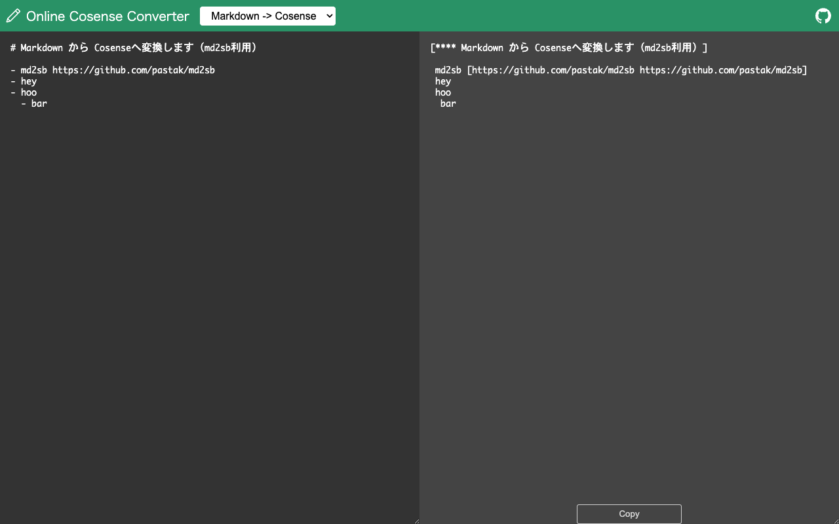Click the left textarea resize handle
Viewport: 839px width, 524px height.
pyautogui.click(x=416, y=520)
